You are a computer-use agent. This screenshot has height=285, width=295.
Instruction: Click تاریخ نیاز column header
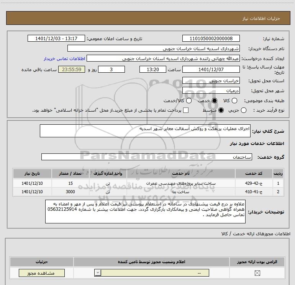(32, 173)
